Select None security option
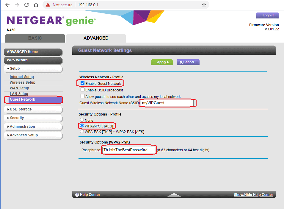 (x=82, y=120)
